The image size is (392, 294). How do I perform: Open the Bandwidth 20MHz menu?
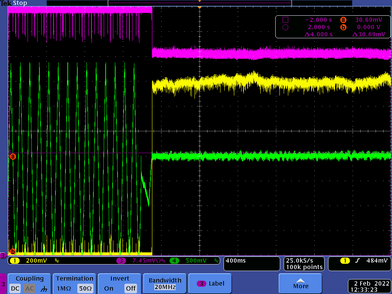(165, 284)
